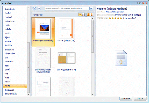Screen dimensions: 149x103
Task: Open สเตชันเนอรี category
Action: click(x=9, y=90)
